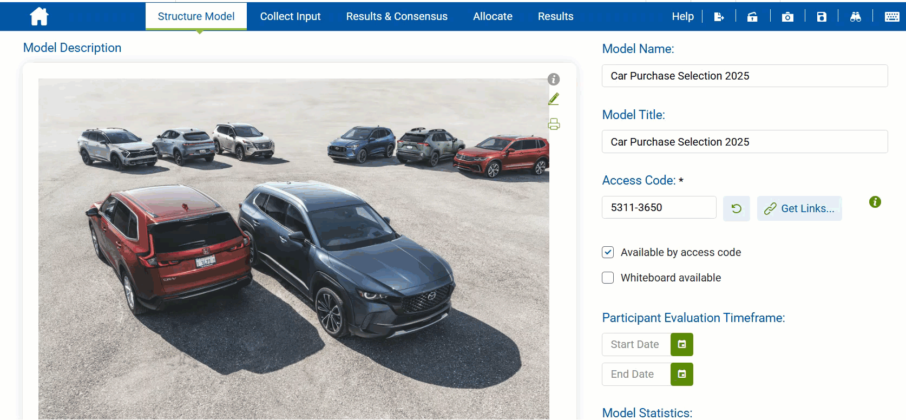Take a snapshot with the camera icon
906x420 pixels.
787,17
